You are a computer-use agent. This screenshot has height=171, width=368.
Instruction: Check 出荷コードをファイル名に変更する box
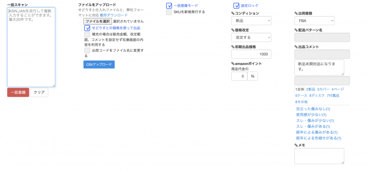[x=87, y=50]
